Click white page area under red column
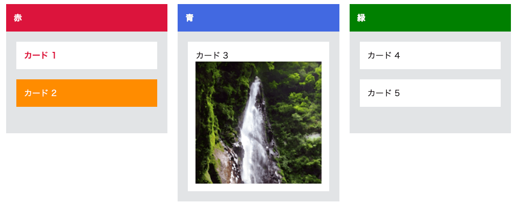The width and height of the screenshot is (515, 207). tap(87, 170)
